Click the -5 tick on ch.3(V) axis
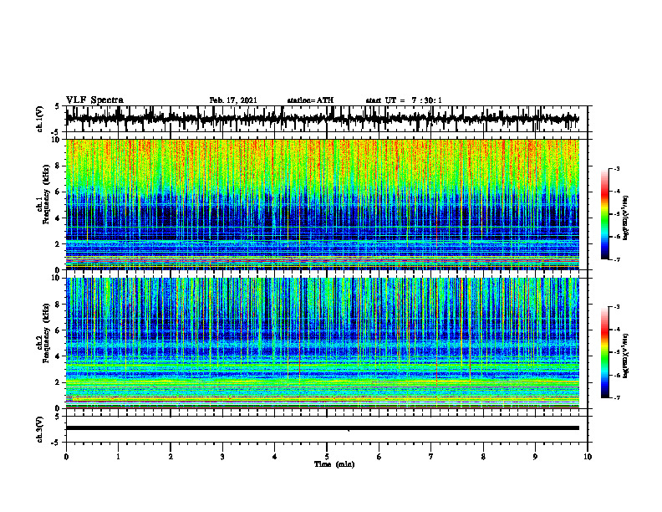The width and height of the screenshot is (662, 512). click(56, 443)
